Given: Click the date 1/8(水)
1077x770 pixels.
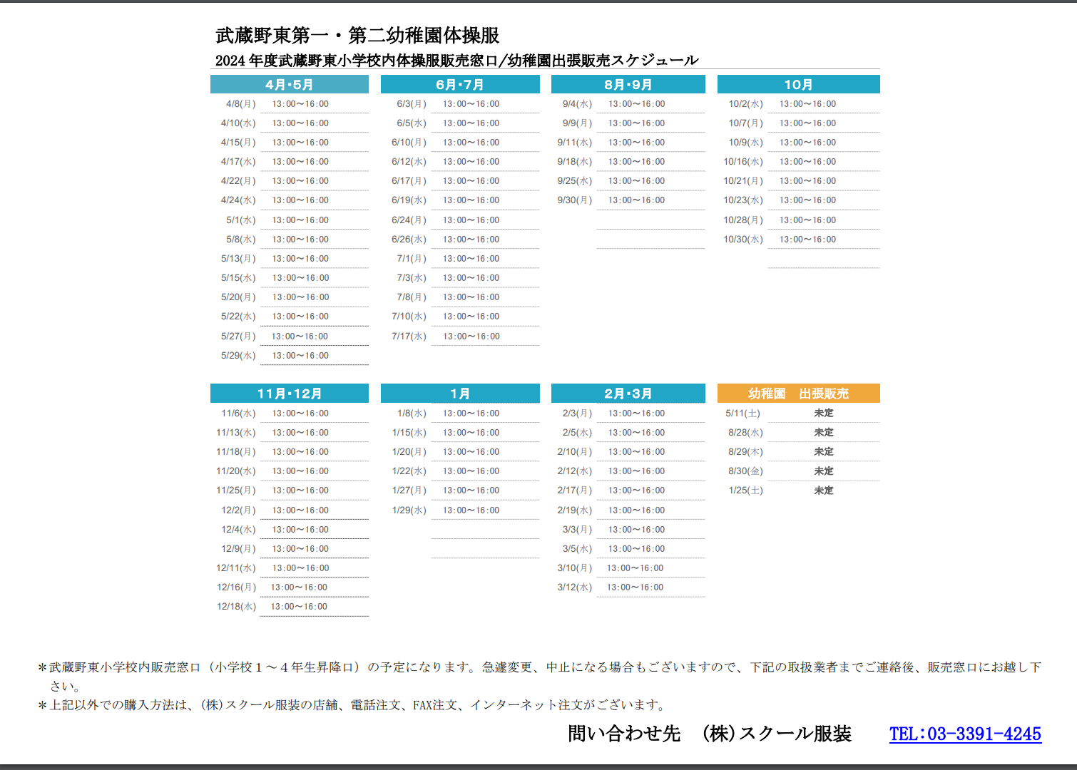Looking at the screenshot, I should [x=412, y=414].
